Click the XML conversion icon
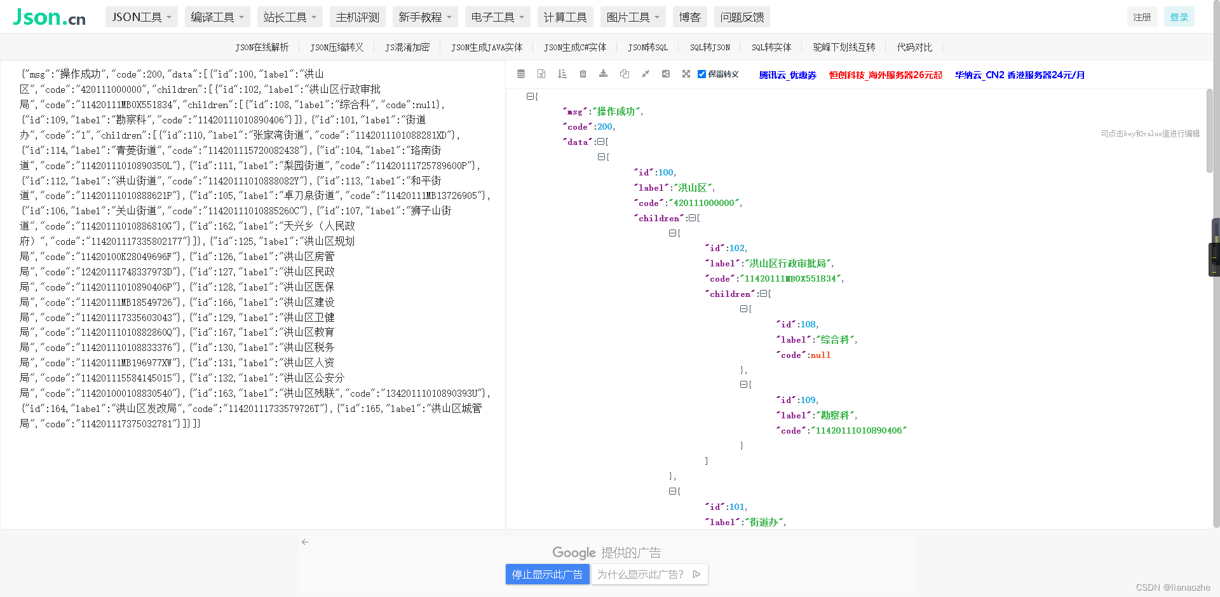This screenshot has height=597, width=1220. 541,74
